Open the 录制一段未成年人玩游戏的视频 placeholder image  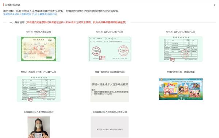coord(109,89)
